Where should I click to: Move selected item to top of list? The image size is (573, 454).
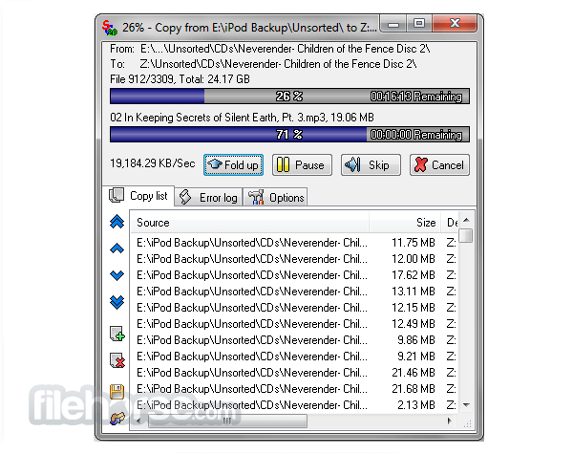117,222
